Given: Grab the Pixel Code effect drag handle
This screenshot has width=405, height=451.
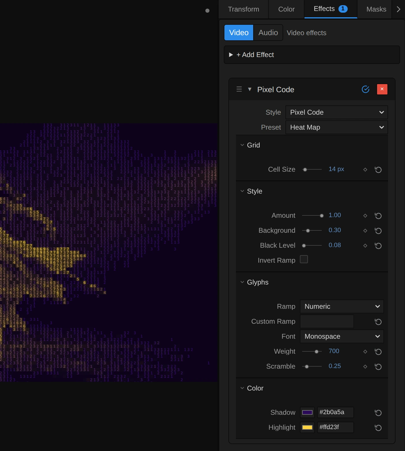Looking at the screenshot, I should pos(239,89).
